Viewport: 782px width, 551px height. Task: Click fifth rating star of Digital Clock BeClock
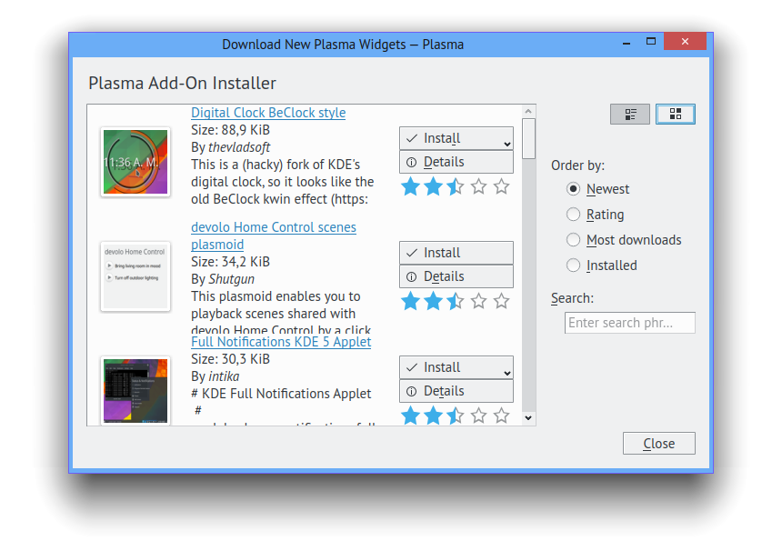501,187
